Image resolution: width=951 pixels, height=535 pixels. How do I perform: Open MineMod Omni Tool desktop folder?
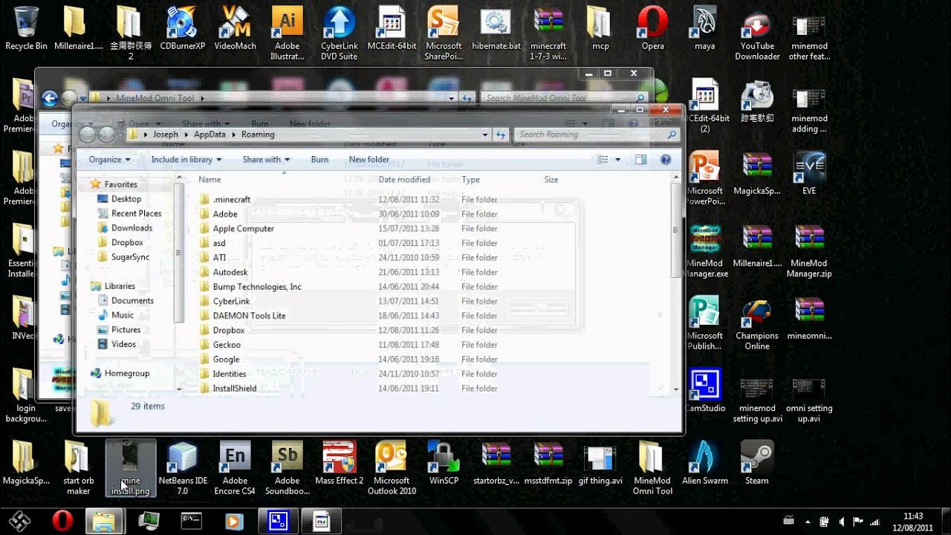click(652, 468)
